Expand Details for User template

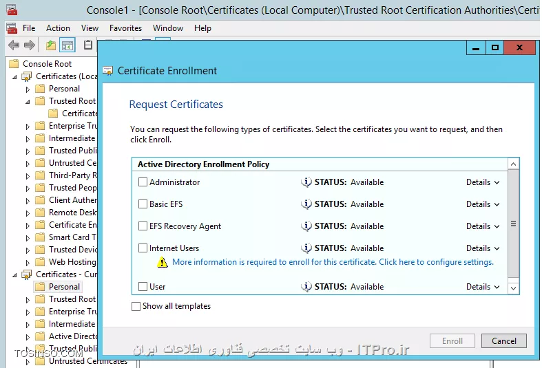pos(483,287)
